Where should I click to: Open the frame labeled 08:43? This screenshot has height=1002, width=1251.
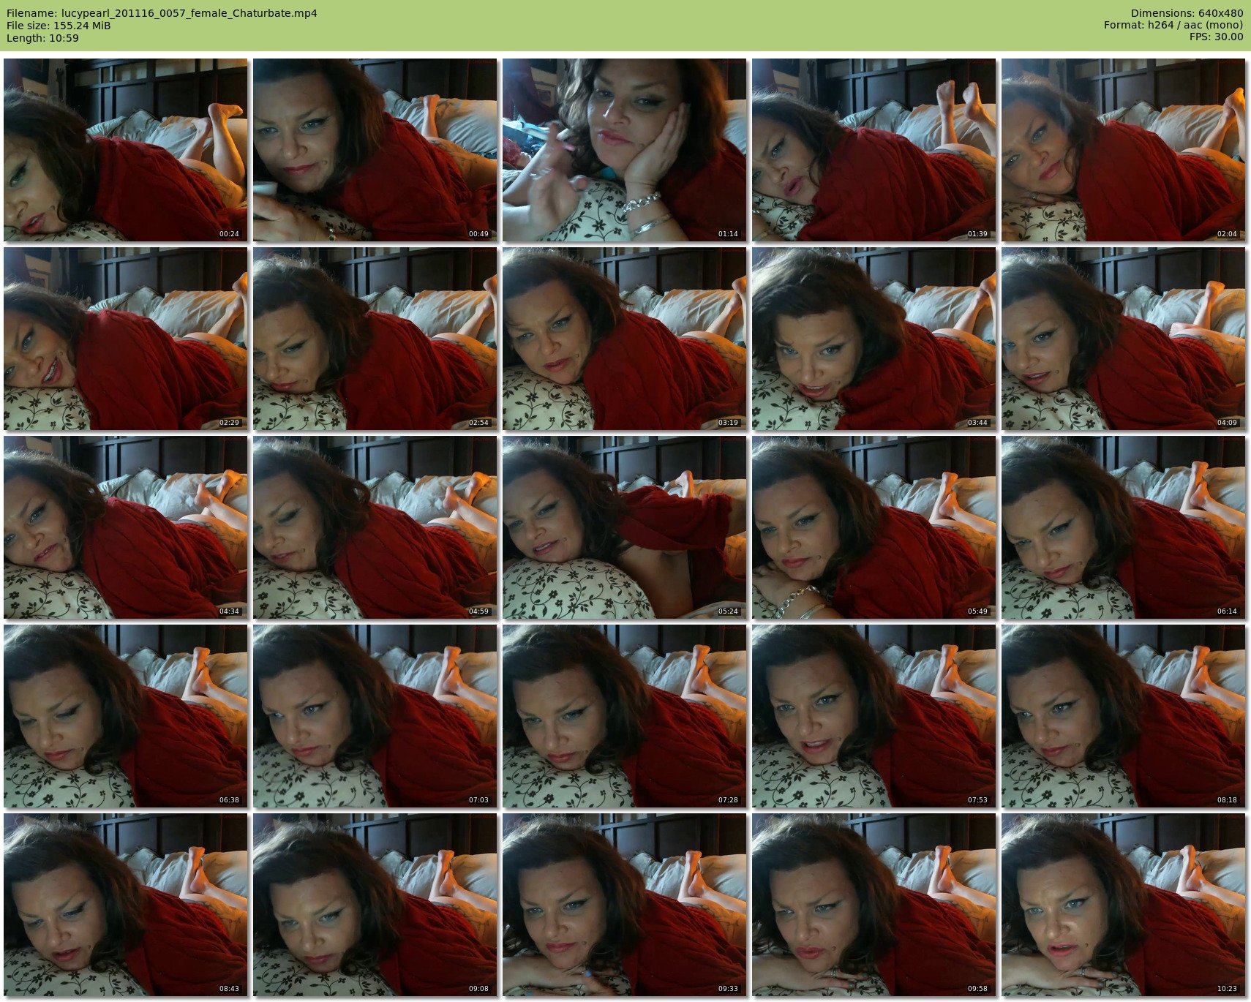125,905
